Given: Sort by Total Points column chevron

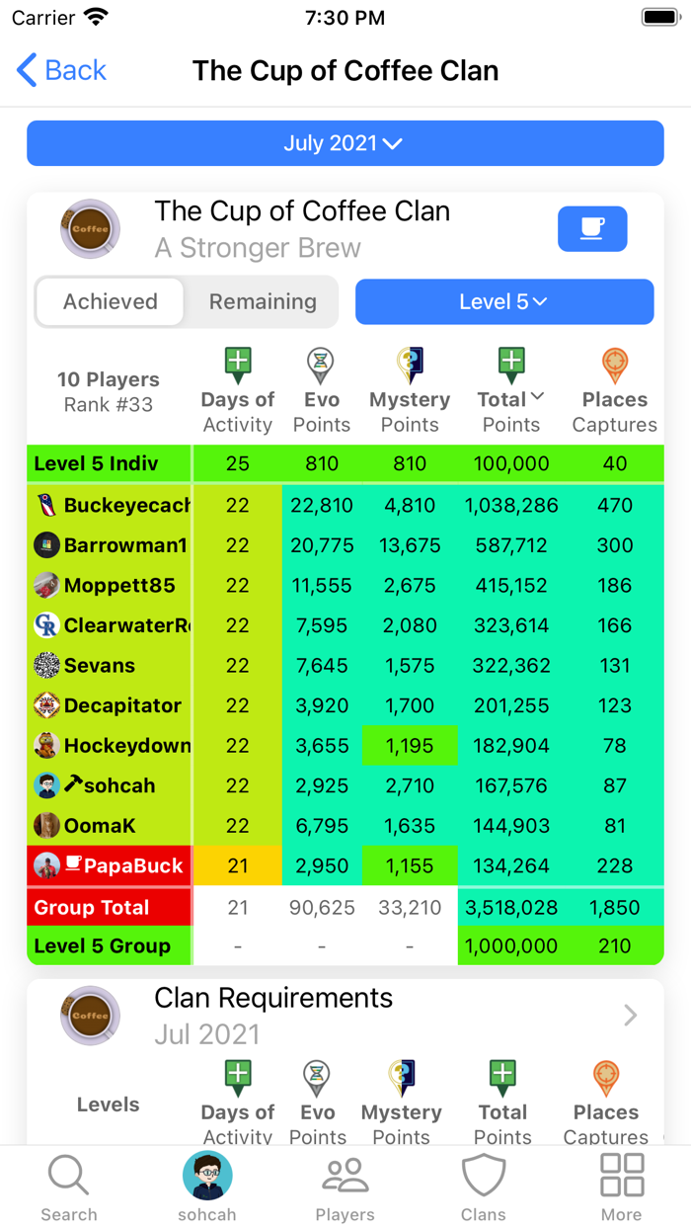Looking at the screenshot, I should click(537, 396).
